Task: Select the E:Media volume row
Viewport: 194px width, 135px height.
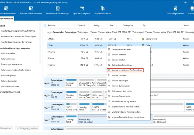Action: point(120,39)
